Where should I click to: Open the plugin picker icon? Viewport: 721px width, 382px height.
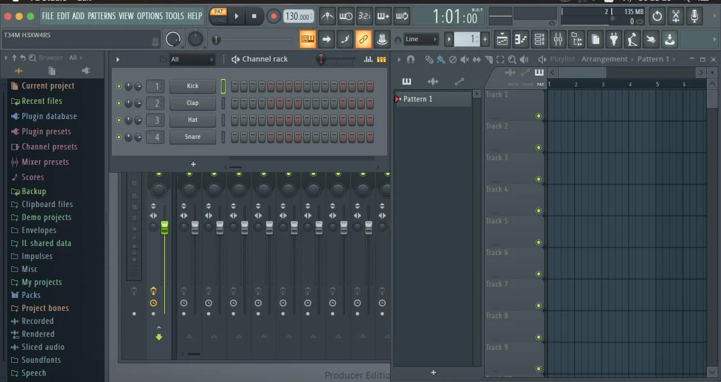[614, 39]
